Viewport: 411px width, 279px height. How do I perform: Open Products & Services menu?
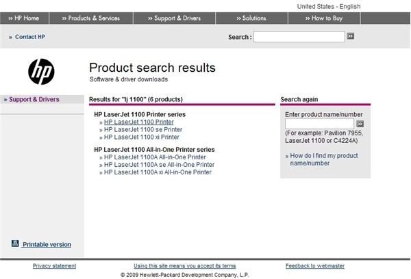pos(91,18)
